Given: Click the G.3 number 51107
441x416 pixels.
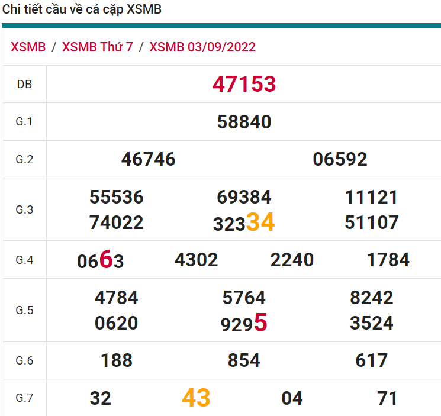Looking at the screenshot, I should [372, 223].
